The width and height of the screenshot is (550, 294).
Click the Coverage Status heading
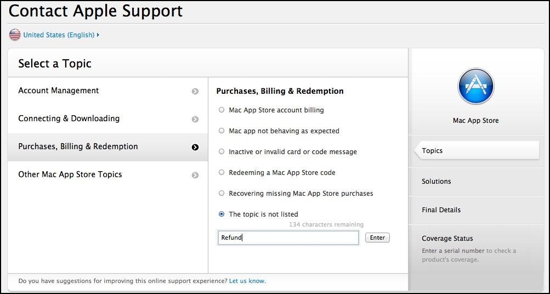447,238
